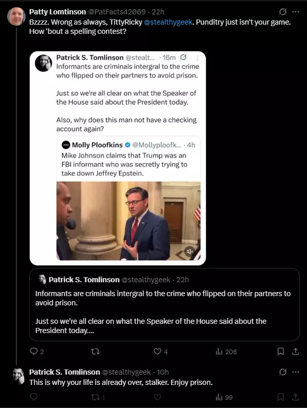View 99 views analytics on reply
307x408 pixels.
224,397
